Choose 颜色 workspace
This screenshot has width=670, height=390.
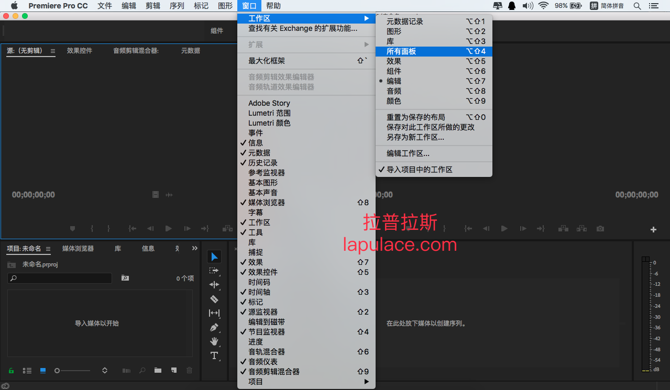coord(434,101)
